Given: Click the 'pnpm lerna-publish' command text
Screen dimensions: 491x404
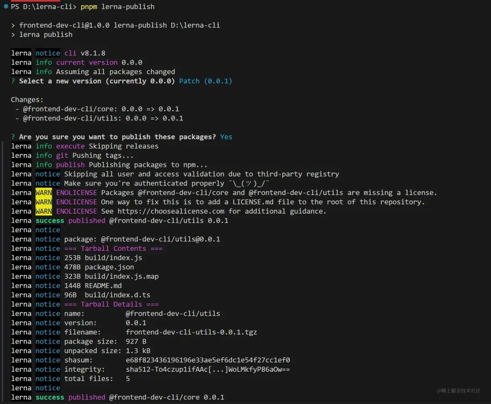Looking at the screenshot, I should pos(117,6).
